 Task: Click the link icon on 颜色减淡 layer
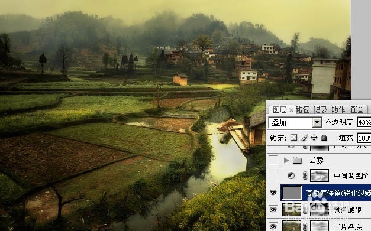pyautogui.click(x=305, y=210)
